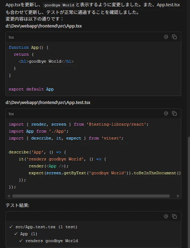190x248 pixels.
Task: Click the 'export default App' code line
Action: 31,89
